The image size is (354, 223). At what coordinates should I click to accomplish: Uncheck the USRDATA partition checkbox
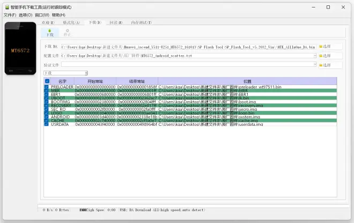47,124
